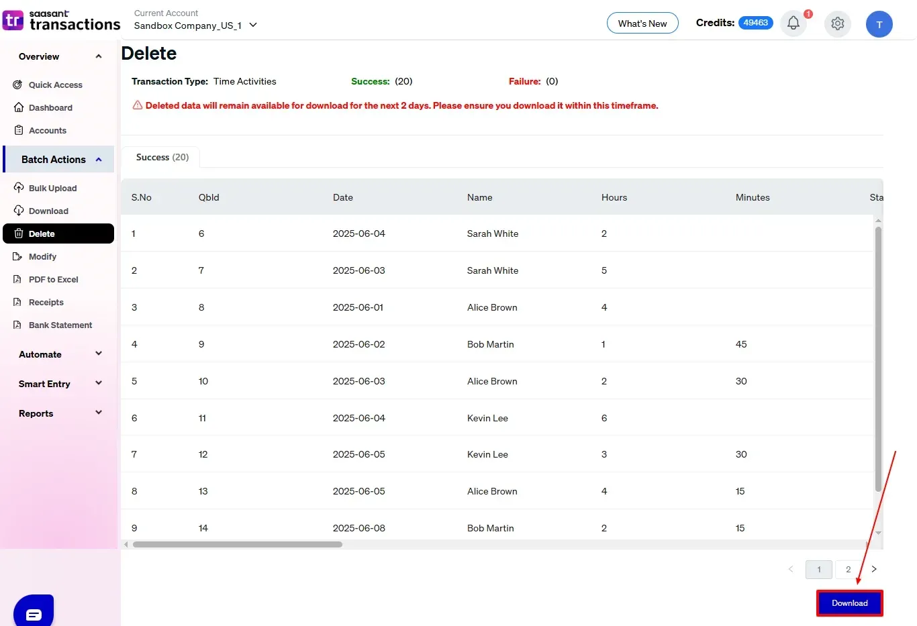Viewport: 917px width, 626px height.
Task: Expand the Current Account dropdown
Action: pos(253,25)
